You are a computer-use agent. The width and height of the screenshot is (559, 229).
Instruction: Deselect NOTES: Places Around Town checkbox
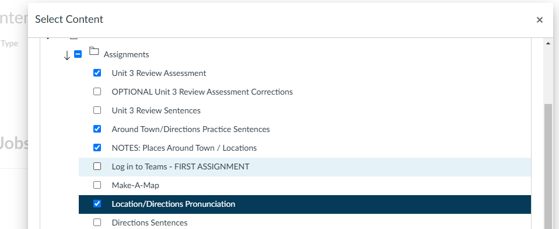pos(97,148)
